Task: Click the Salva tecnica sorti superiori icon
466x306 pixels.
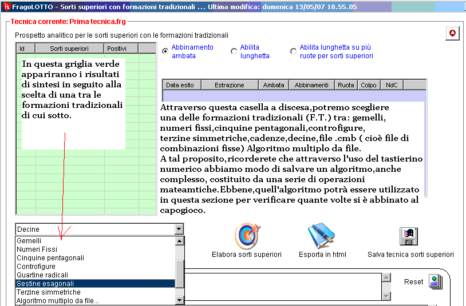Action: point(410,236)
